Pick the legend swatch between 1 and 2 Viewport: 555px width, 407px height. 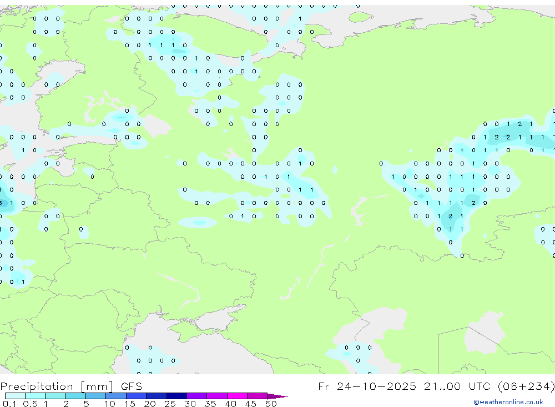pos(56,396)
